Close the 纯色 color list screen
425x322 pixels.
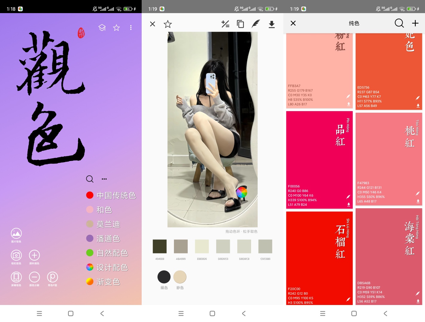(x=293, y=23)
